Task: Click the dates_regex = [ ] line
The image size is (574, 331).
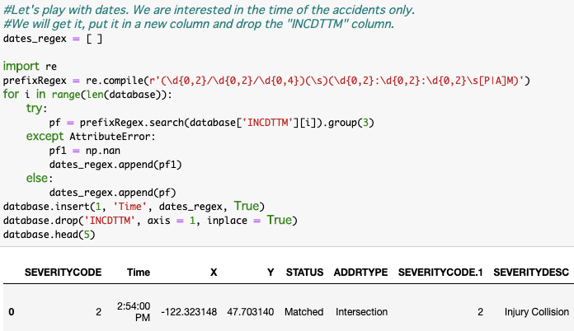Action: tap(53, 39)
